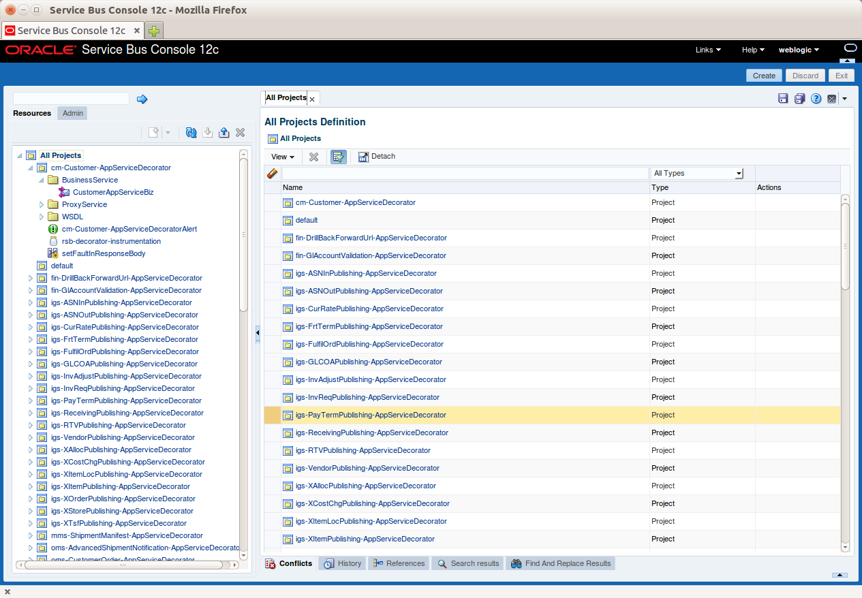The image size is (862, 598).
Task: Click the delete X icon beside View
Action: 313,157
